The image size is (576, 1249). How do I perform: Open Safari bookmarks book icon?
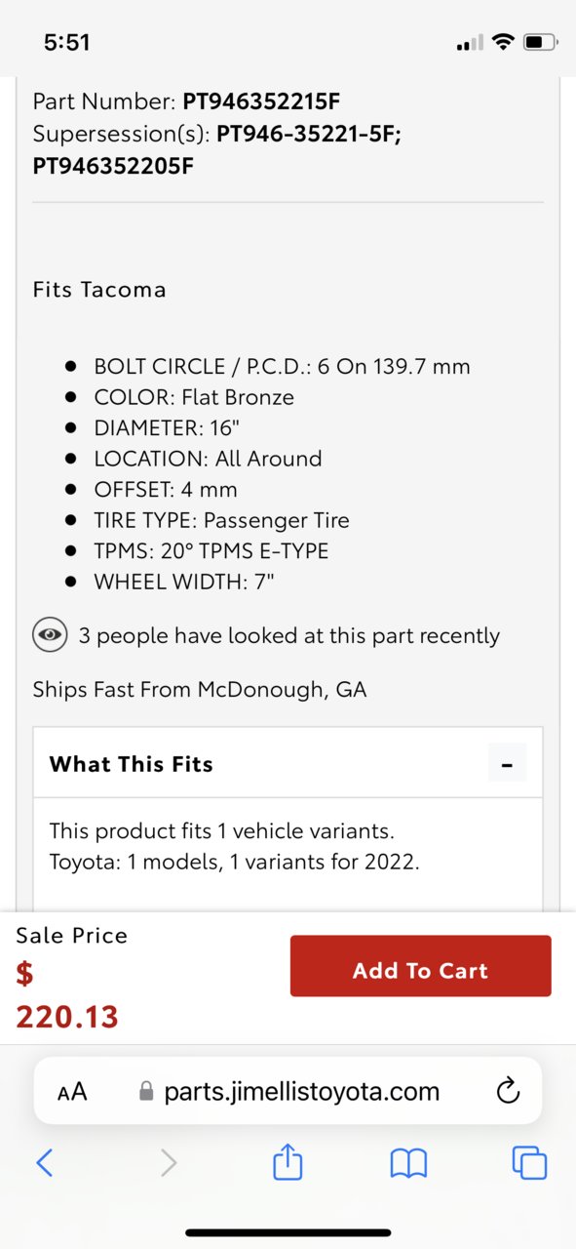click(x=408, y=1162)
